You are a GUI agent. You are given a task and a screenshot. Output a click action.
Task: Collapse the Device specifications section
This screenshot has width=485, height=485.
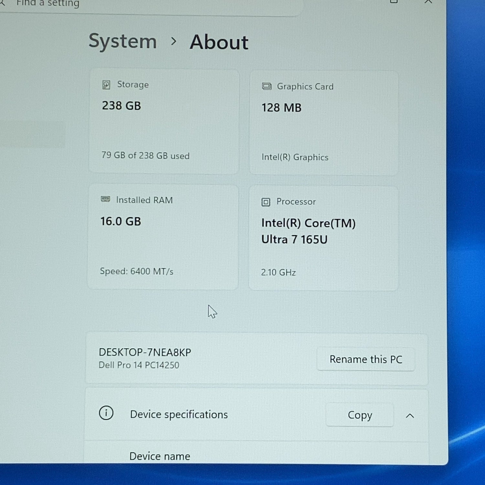[x=410, y=416]
